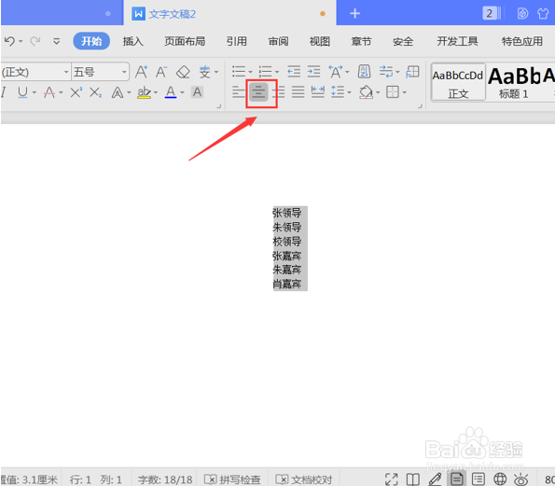Click the borders icon
The width and height of the screenshot is (555, 486).
392,92
